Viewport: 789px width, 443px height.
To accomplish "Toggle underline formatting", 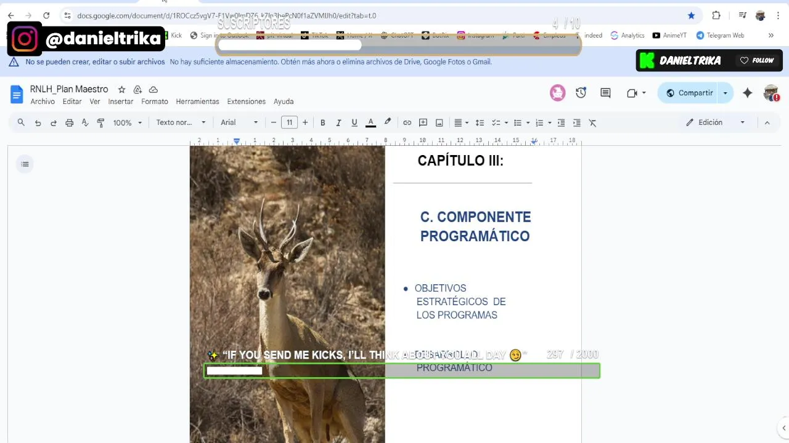I will click(x=354, y=122).
